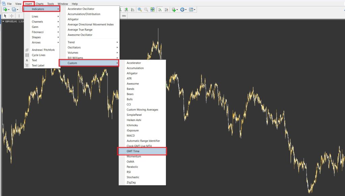Open the Tools menu
Screen dimensions: 345x196
(x=51, y=4)
